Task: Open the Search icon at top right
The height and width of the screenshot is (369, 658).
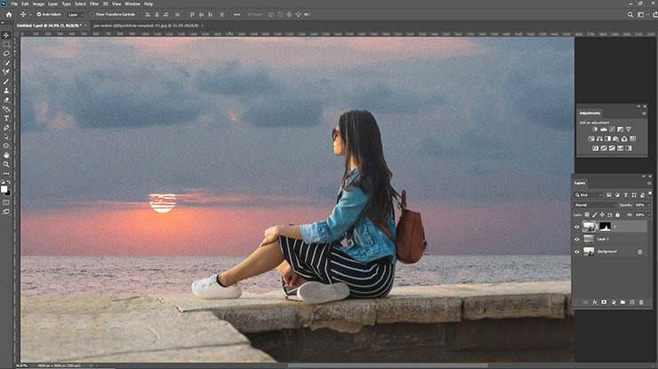Action: click(x=630, y=14)
